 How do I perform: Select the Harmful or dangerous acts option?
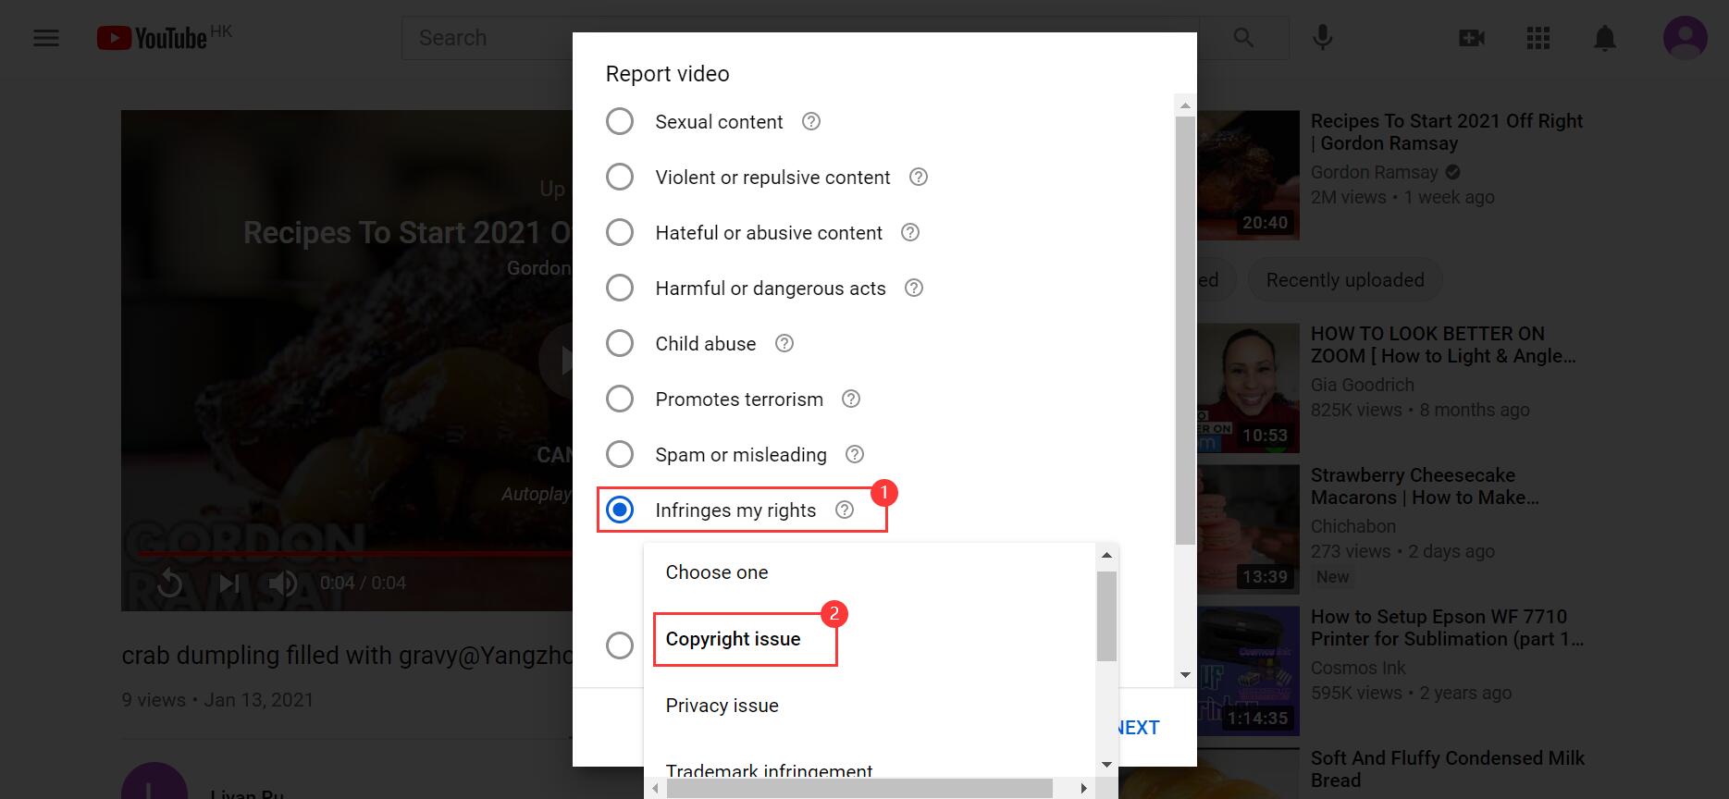click(x=620, y=288)
